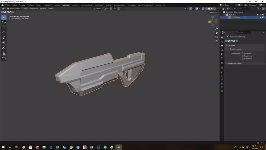Open WhatsApp from the Windows taskbar

(x=71, y=147)
